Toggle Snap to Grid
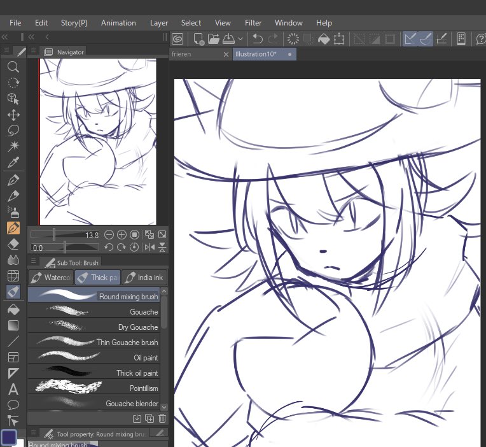Image resolution: width=486 pixels, height=447 pixels. pyautogui.click(x=441, y=39)
